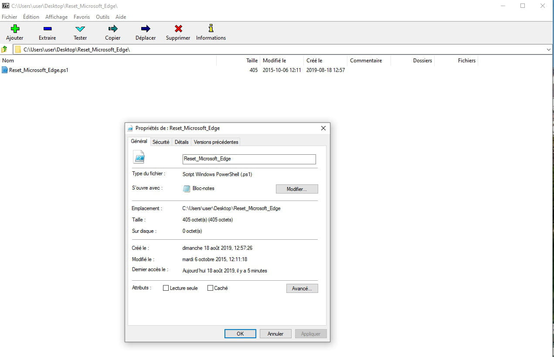Click the 7-Zip title bar app icon
Viewport: 554px width, 357px height.
coord(6,6)
